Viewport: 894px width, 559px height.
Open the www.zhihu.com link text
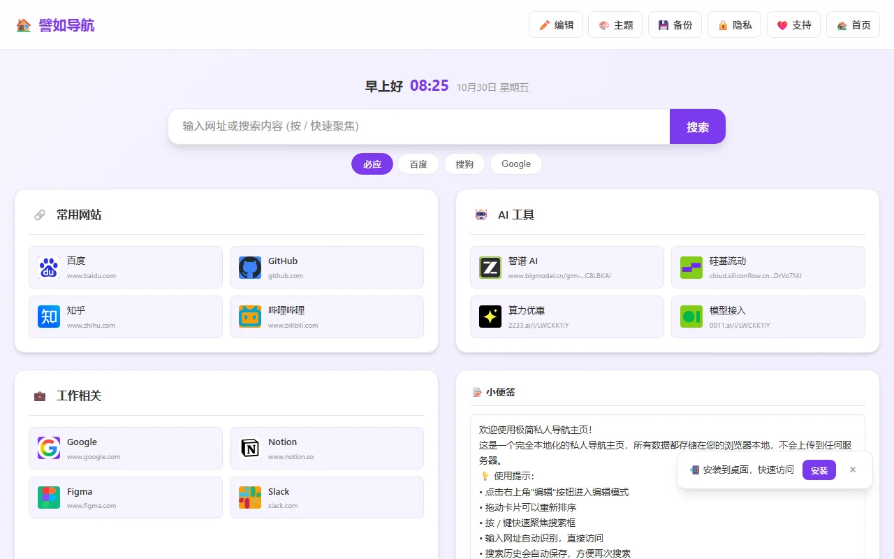[91, 326]
